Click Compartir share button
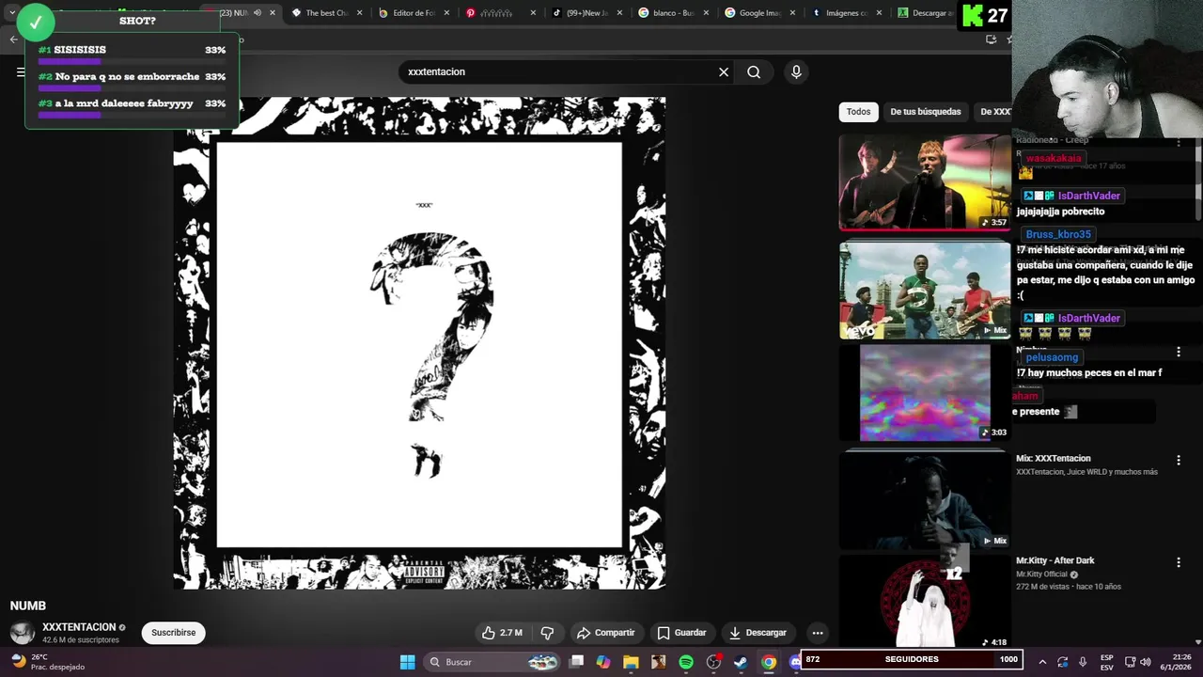1203x677 pixels. (x=606, y=633)
